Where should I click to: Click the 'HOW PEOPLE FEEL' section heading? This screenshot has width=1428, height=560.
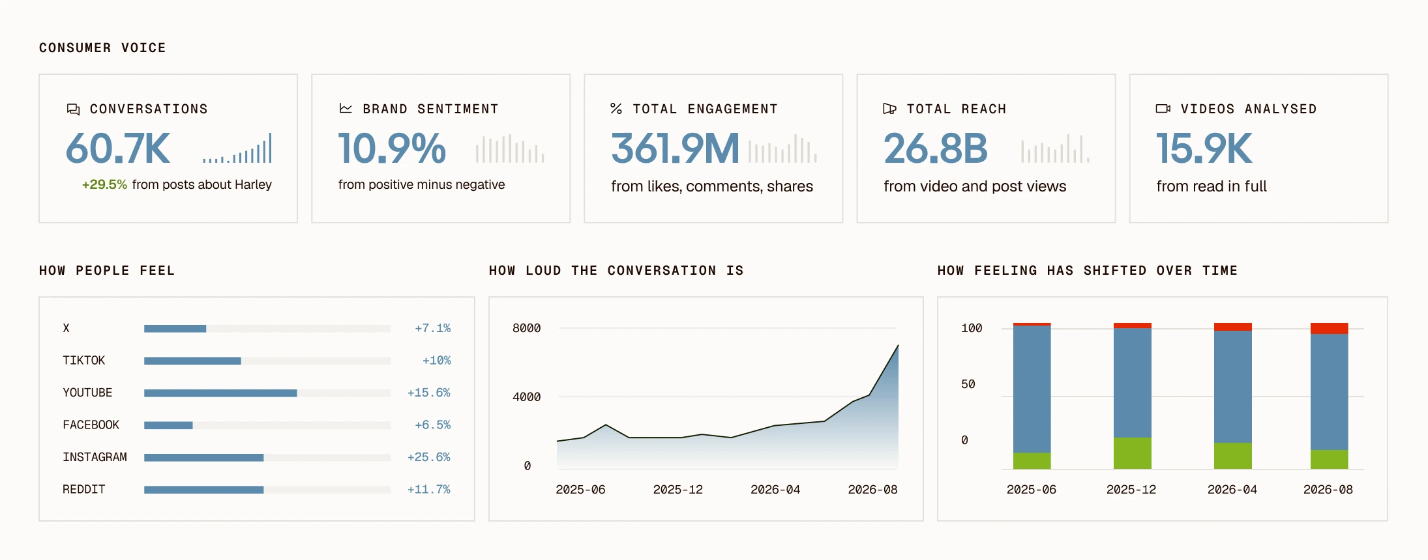(x=107, y=270)
